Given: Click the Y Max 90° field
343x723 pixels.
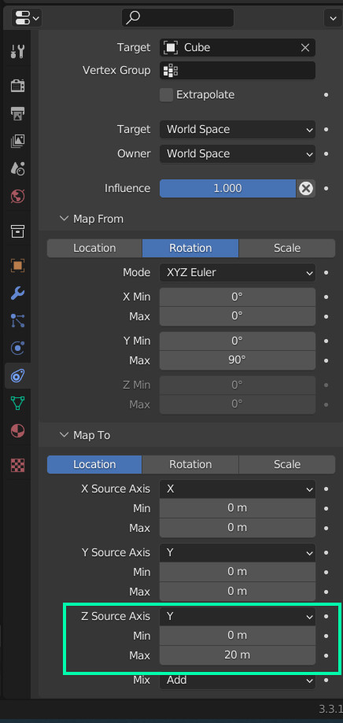Looking at the screenshot, I should coord(238,360).
